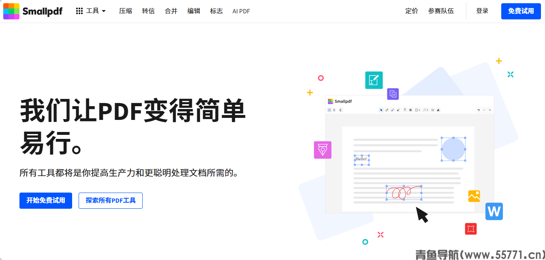The height and width of the screenshot is (260, 545).
Task: Select the 合并 merge menu item
Action: (171, 11)
